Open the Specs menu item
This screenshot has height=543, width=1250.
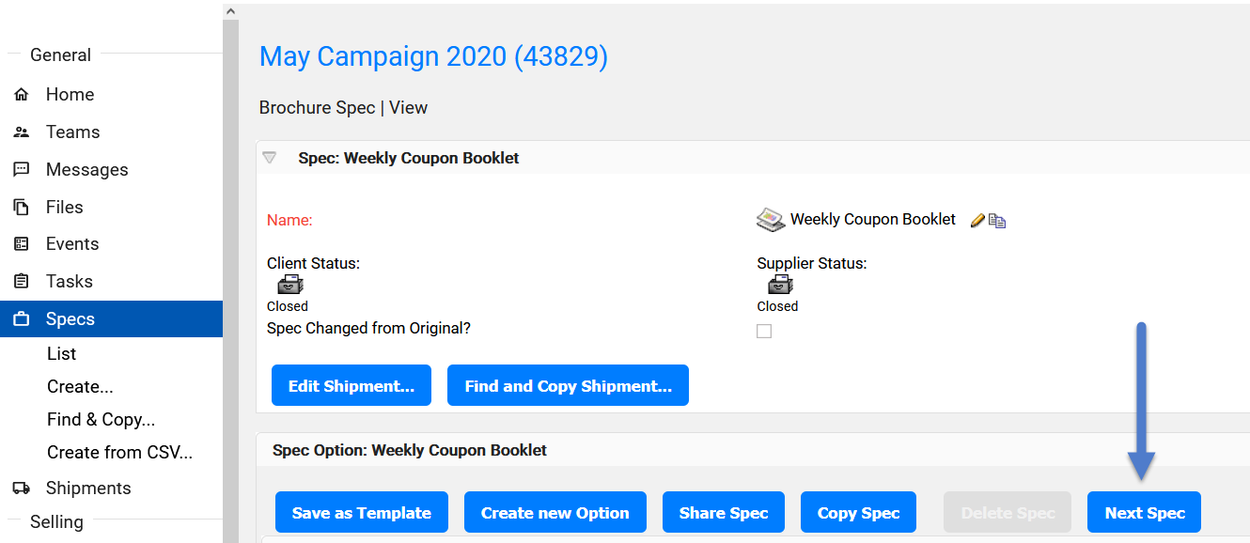pyautogui.click(x=111, y=318)
